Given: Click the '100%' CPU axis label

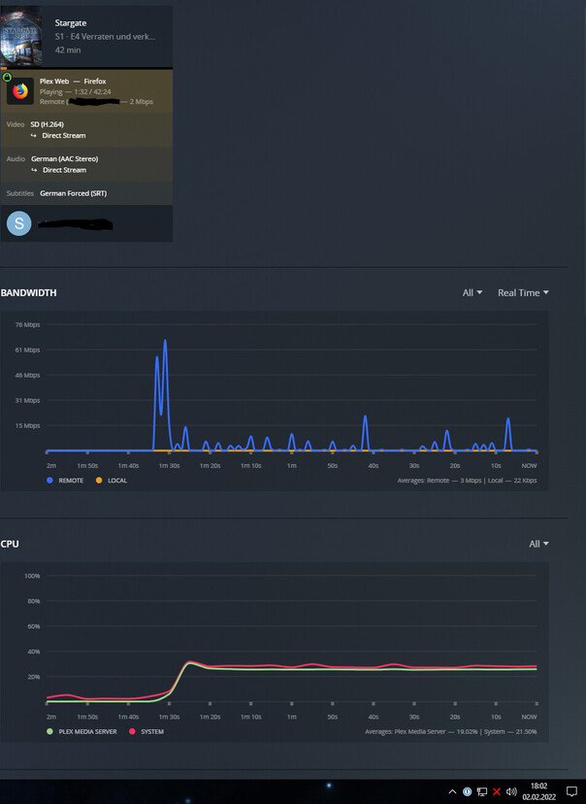Looking at the screenshot, I should 32,576.
